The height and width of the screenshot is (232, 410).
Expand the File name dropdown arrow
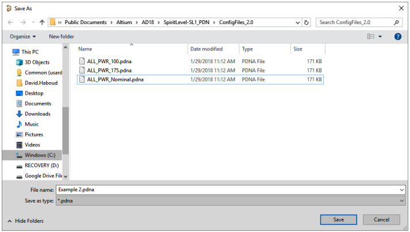tap(401, 190)
